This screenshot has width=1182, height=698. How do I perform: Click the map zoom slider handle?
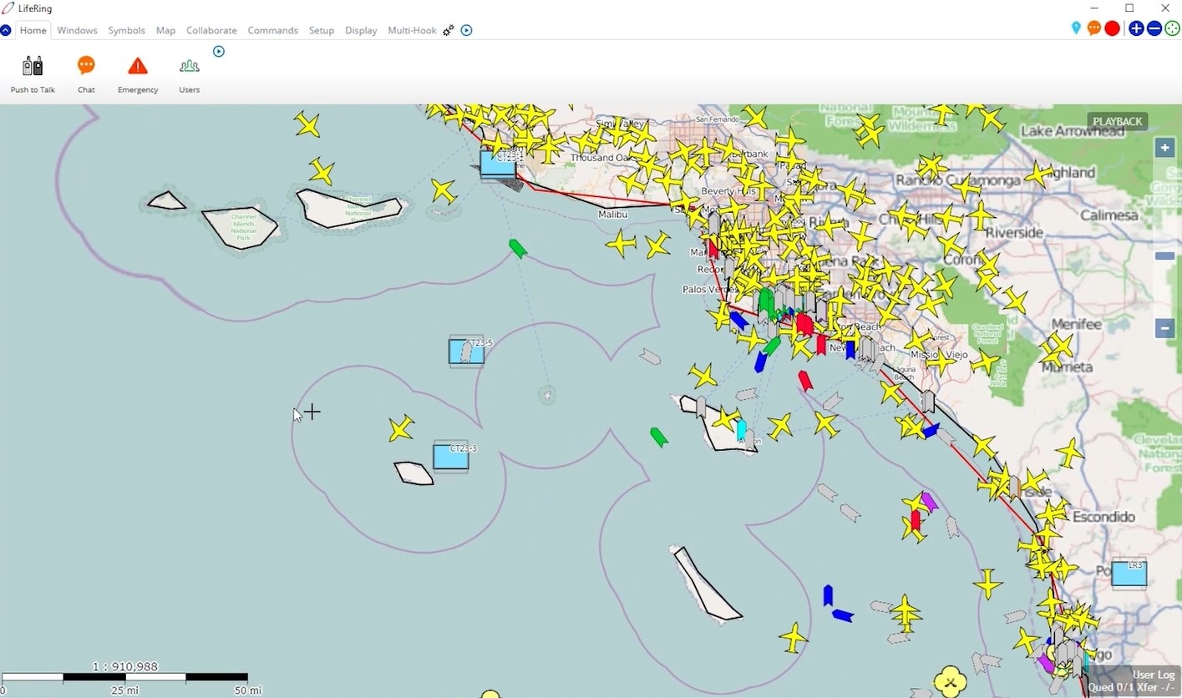[1165, 256]
